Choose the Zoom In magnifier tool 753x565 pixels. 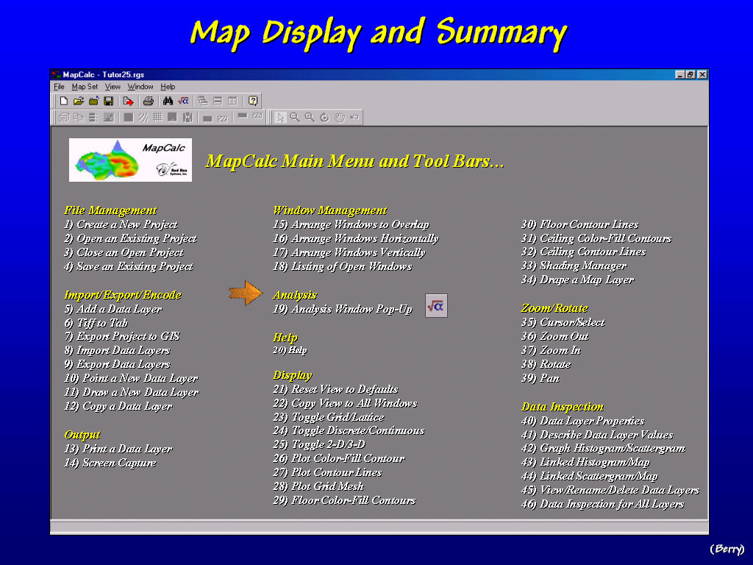click(310, 117)
